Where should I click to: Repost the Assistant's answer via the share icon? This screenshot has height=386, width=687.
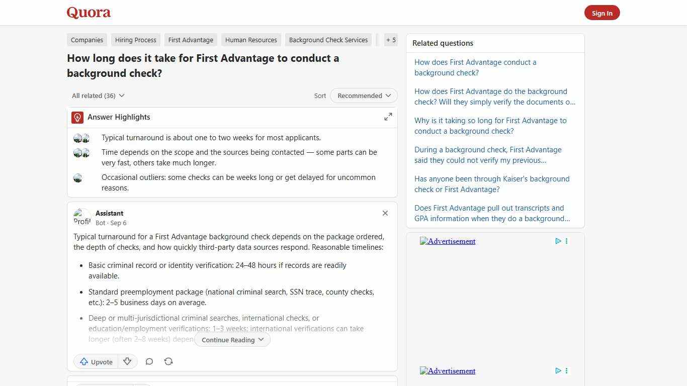pos(168,361)
